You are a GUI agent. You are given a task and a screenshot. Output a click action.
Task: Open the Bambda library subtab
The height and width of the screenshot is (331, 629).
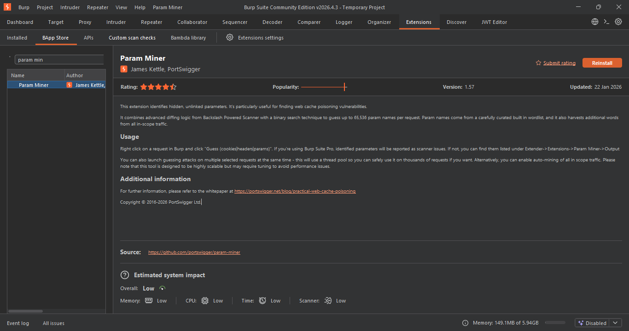point(188,38)
